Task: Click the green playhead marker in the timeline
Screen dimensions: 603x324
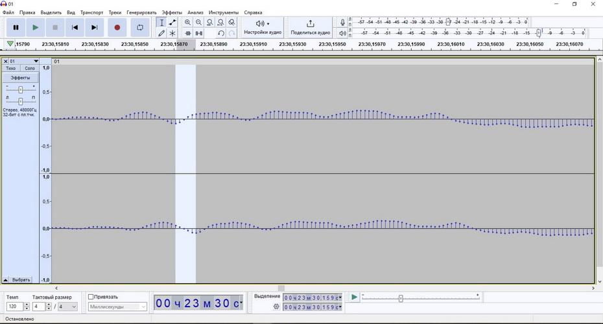Action: [x=10, y=44]
